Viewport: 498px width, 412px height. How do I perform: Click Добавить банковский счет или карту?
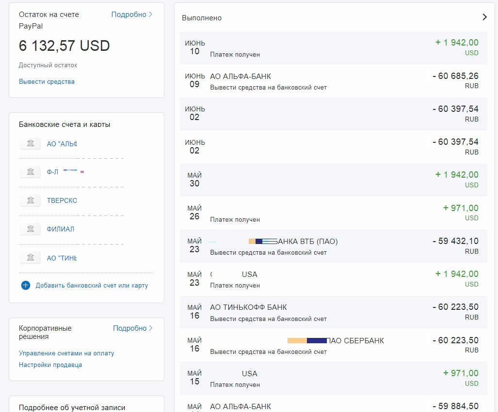pyautogui.click(x=92, y=286)
